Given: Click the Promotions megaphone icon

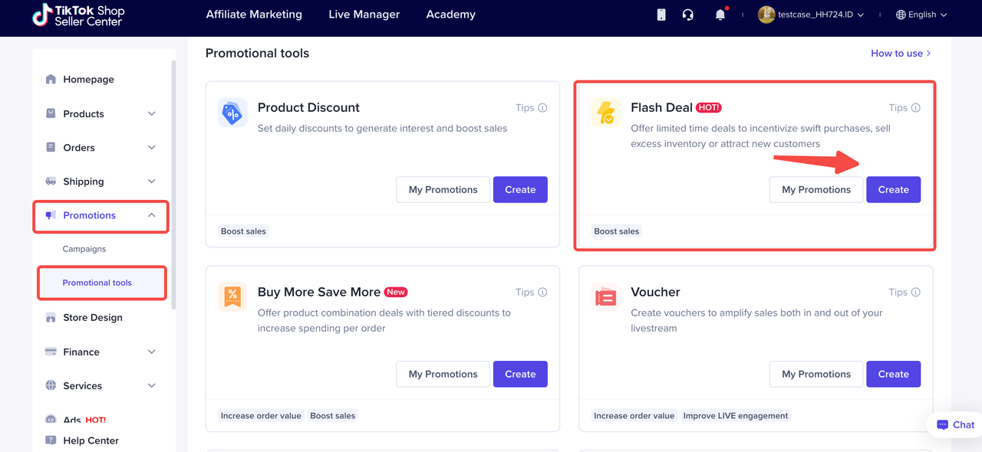Looking at the screenshot, I should coord(51,215).
